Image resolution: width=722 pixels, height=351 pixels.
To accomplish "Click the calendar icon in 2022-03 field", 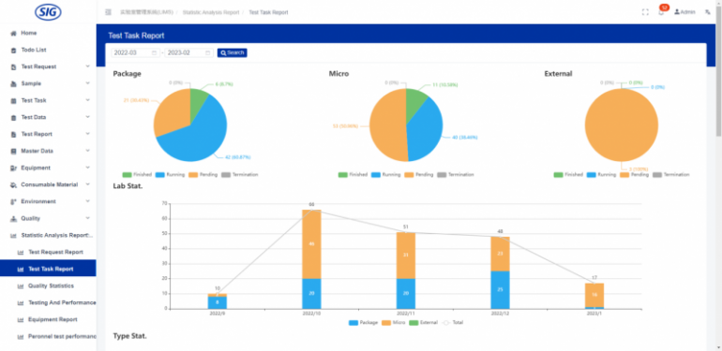I will [x=155, y=52].
